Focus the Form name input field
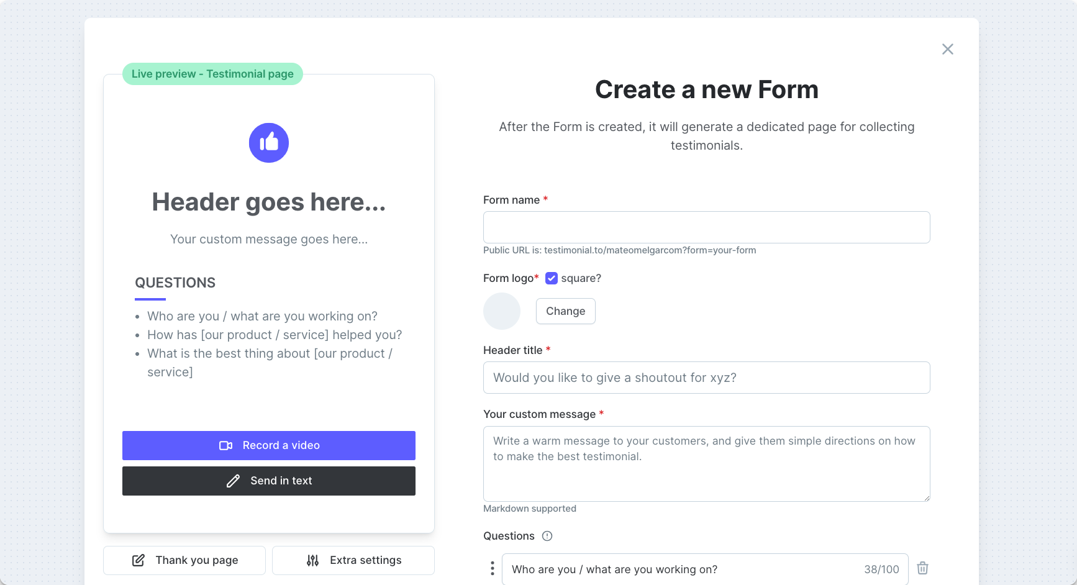This screenshot has width=1077, height=585. click(x=706, y=227)
